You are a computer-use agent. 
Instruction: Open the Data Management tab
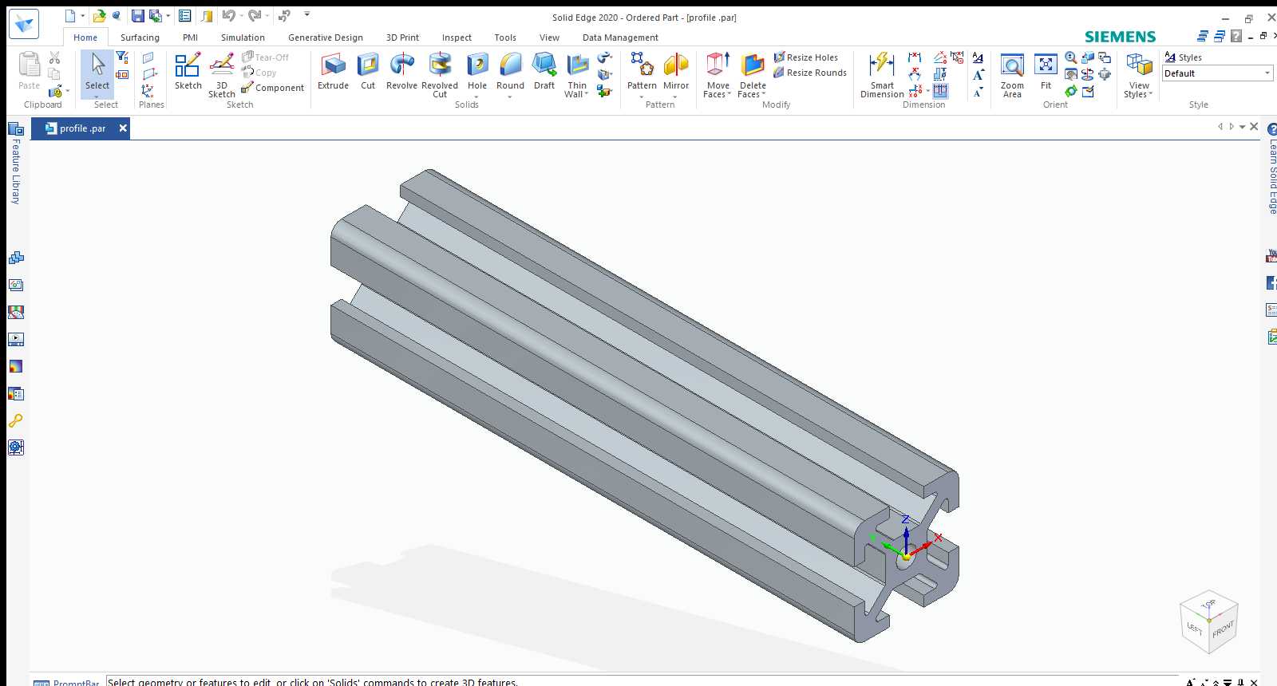tap(620, 37)
